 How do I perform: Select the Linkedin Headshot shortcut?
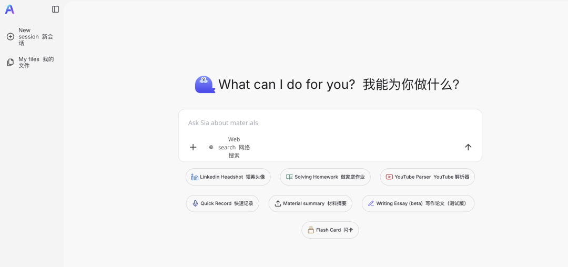click(x=228, y=177)
